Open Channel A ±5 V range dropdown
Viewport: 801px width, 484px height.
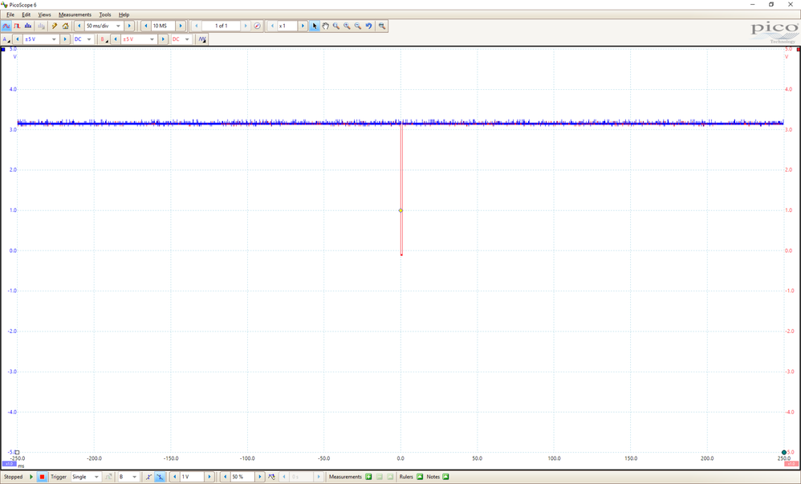pyautogui.click(x=40, y=39)
